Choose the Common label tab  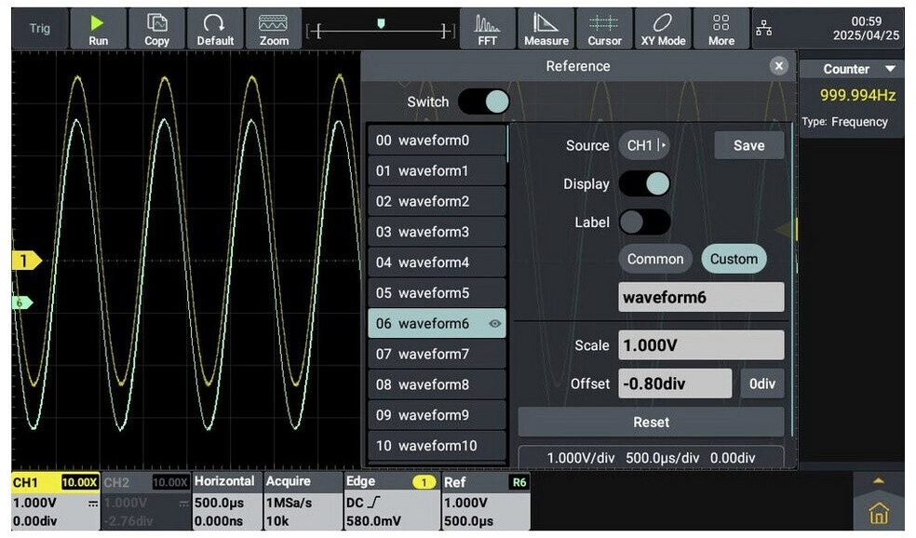(x=655, y=259)
